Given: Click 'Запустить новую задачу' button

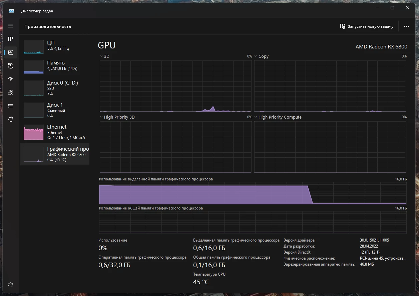Looking at the screenshot, I should pos(367,26).
